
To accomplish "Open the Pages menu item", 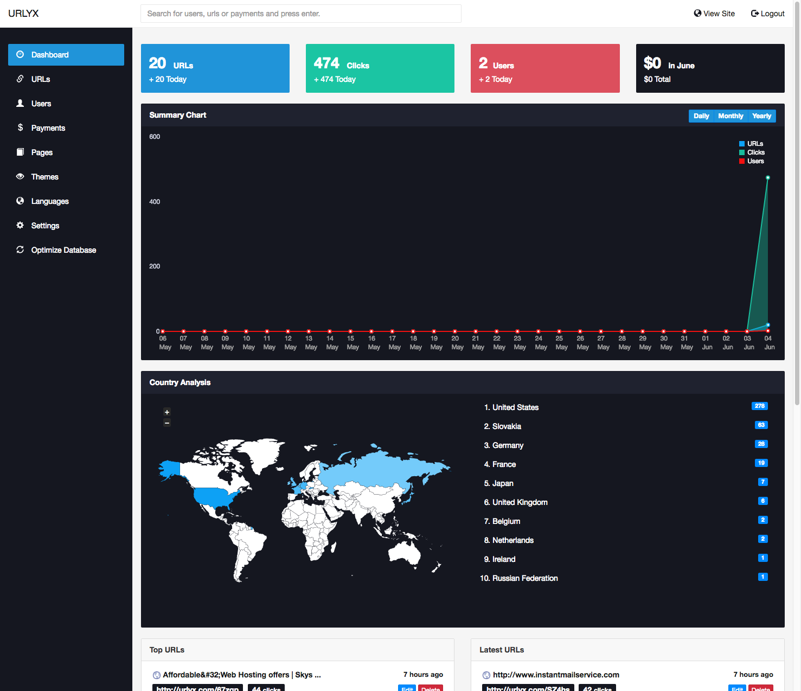I will [x=42, y=152].
